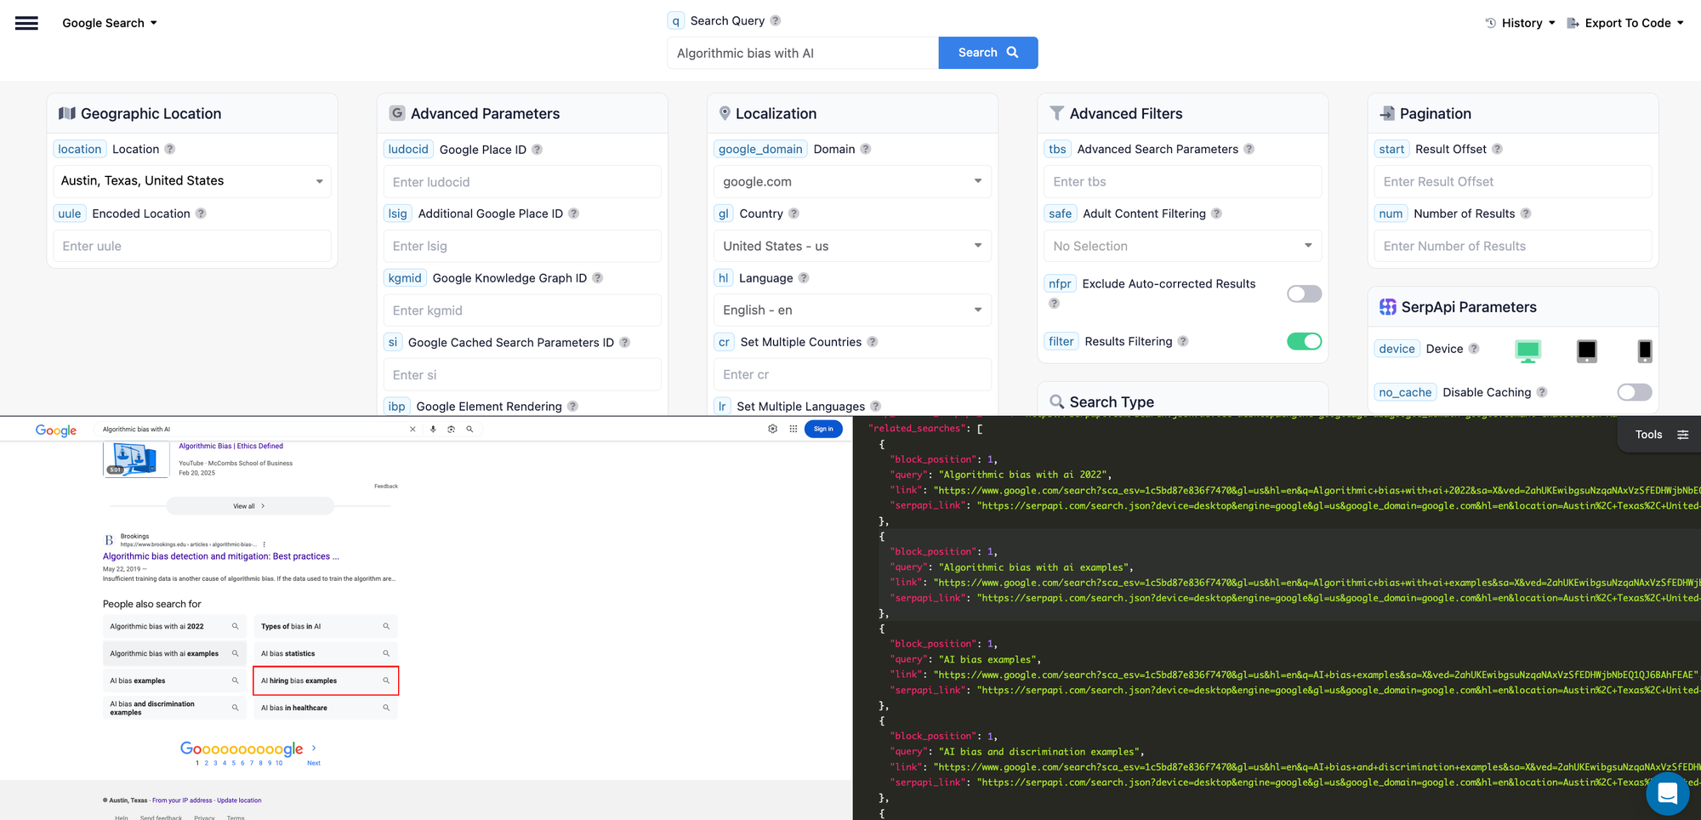The width and height of the screenshot is (1701, 820).
Task: Click the Next results page link
Action: coord(314,763)
